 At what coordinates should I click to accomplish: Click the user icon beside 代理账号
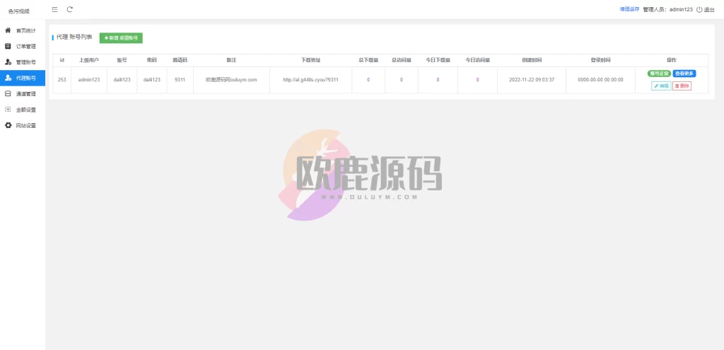[x=8, y=78]
